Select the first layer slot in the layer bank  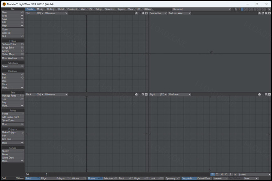242,9
